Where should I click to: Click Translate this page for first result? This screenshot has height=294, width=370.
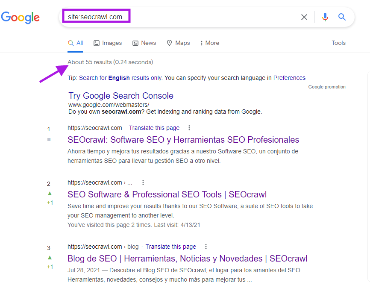[x=154, y=128]
